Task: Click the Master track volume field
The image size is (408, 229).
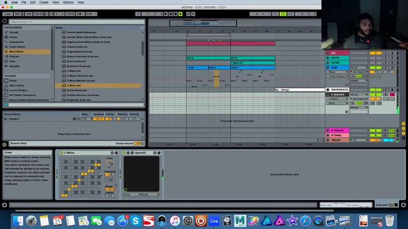Action: point(375,140)
